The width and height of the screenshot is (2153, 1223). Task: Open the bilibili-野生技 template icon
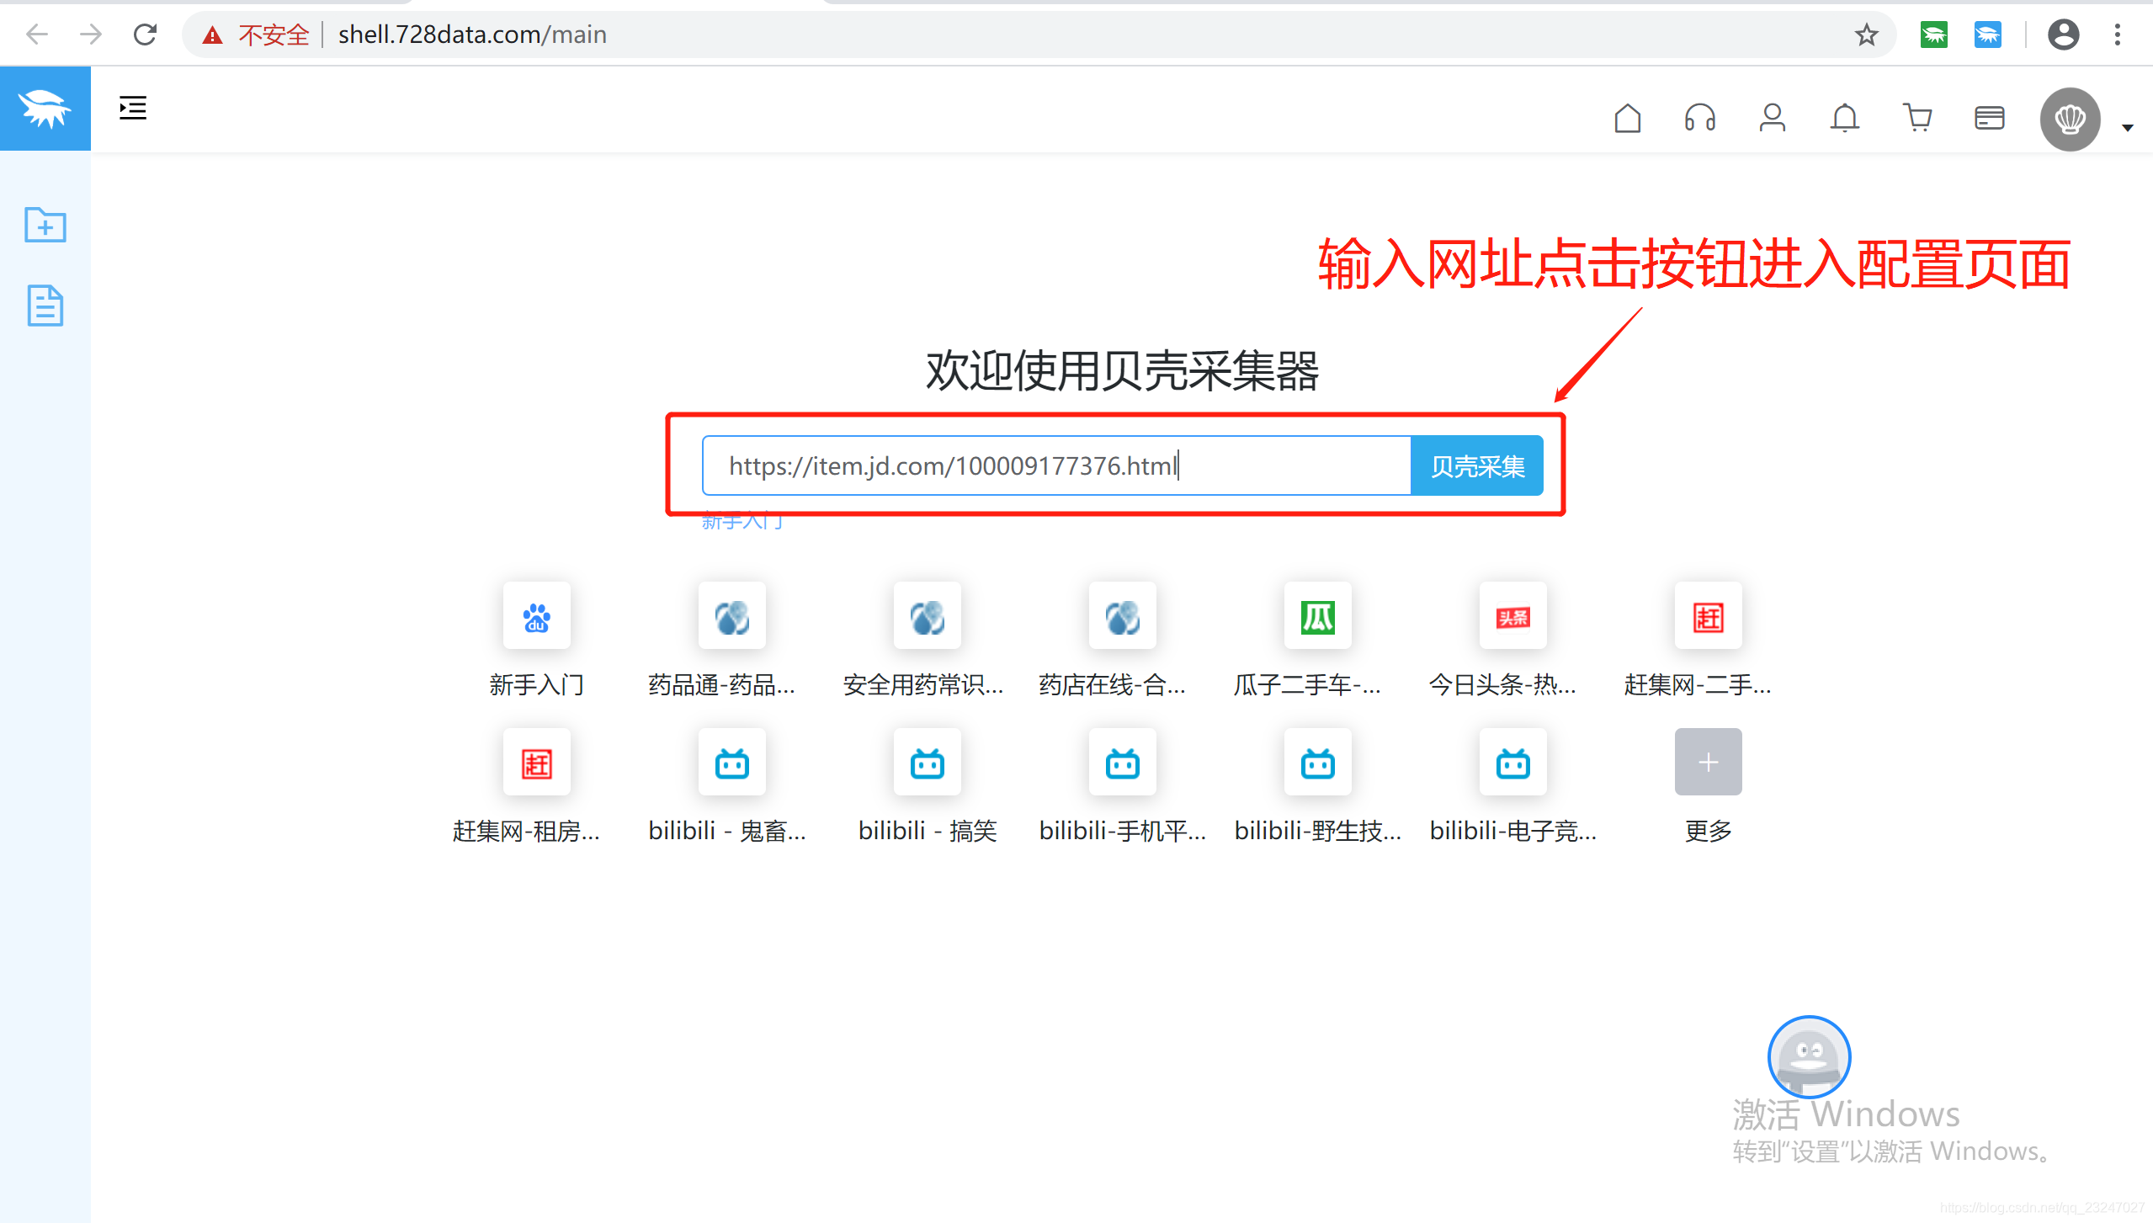pos(1317,763)
